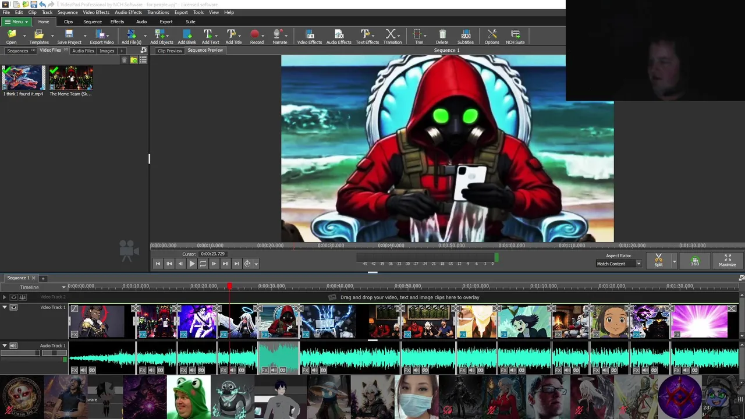Viewport: 745px width, 419px height.
Task: Click the Split scissors icon
Action: click(x=658, y=258)
